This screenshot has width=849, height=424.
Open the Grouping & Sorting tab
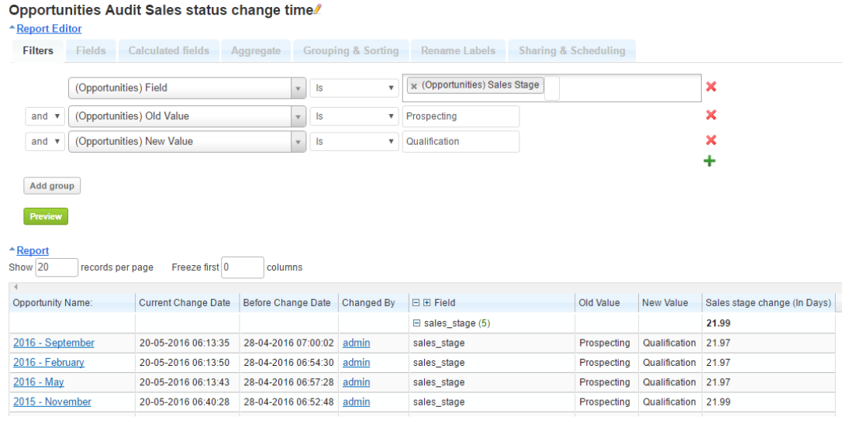(x=350, y=50)
